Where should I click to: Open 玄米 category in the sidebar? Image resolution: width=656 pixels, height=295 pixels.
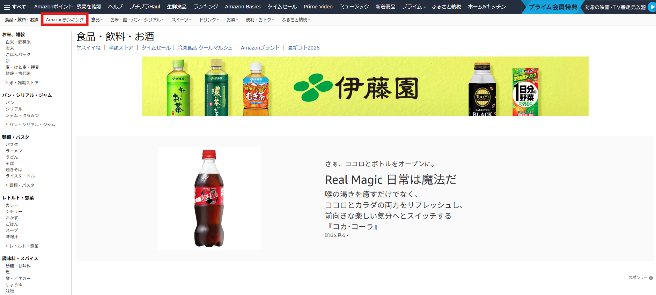tap(10, 48)
